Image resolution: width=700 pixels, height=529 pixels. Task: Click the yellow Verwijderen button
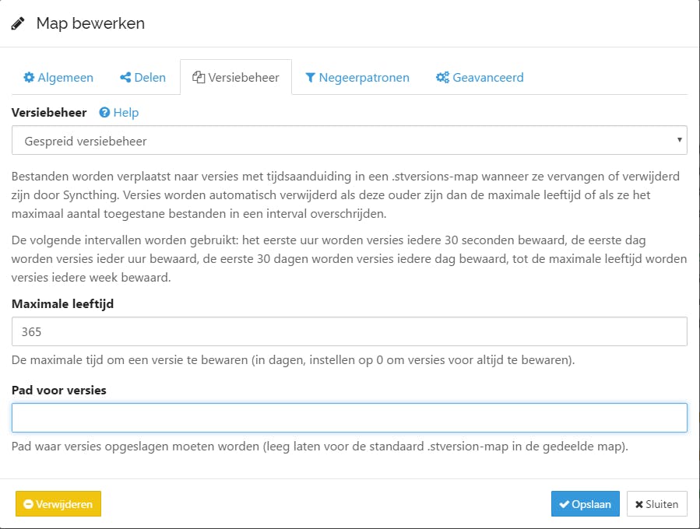pos(58,504)
